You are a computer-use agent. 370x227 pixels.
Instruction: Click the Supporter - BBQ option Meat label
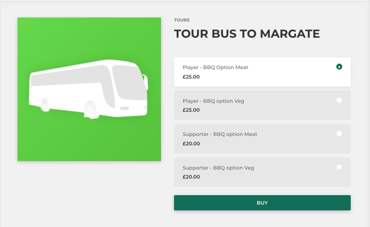pyautogui.click(x=220, y=134)
